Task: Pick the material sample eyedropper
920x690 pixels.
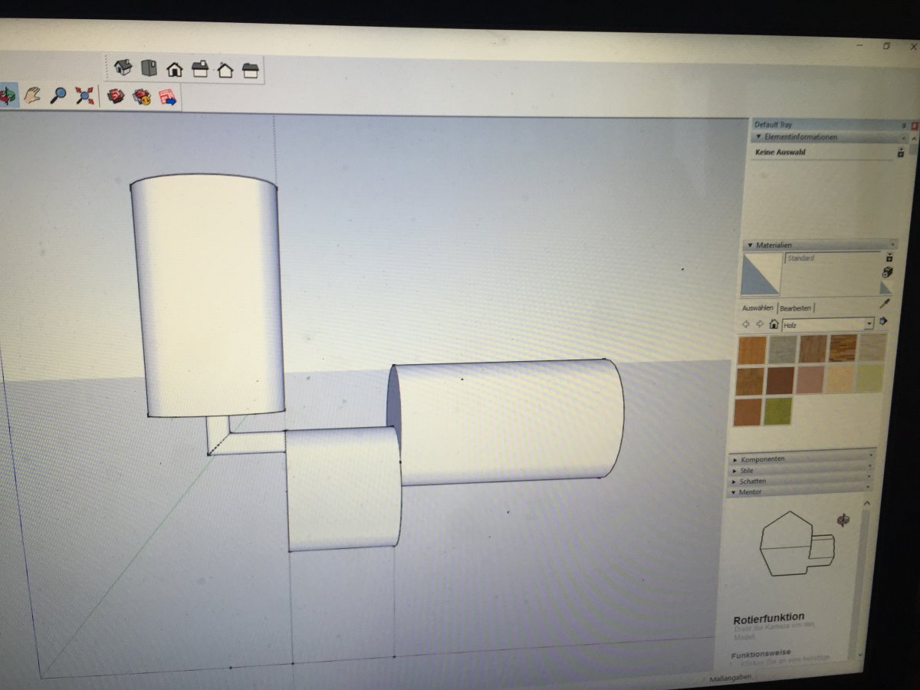Action: tap(884, 304)
